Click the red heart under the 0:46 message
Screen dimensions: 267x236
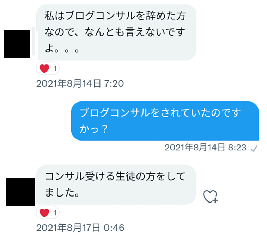[44, 213]
